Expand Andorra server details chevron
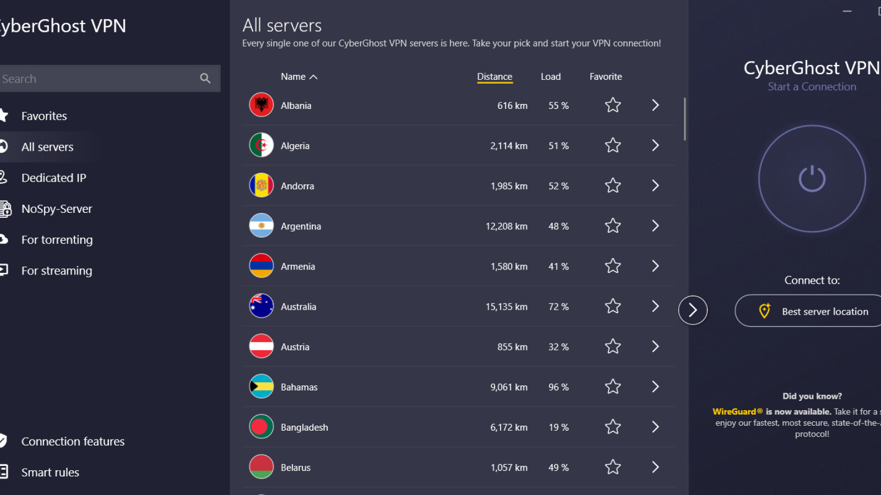 pos(655,186)
